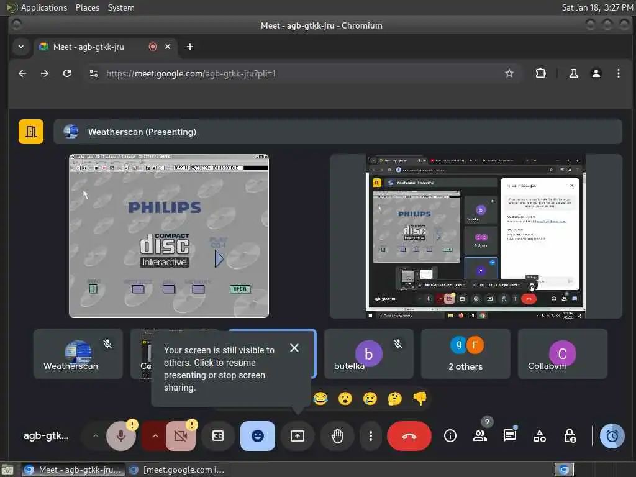Screen dimensions: 636x477
Task: Open more options three-dot menu in Meet
Action: [370, 436]
